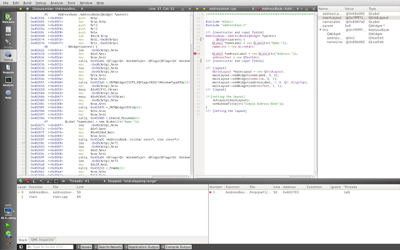Open the addressbook.cpp file dropdown

[232, 9]
